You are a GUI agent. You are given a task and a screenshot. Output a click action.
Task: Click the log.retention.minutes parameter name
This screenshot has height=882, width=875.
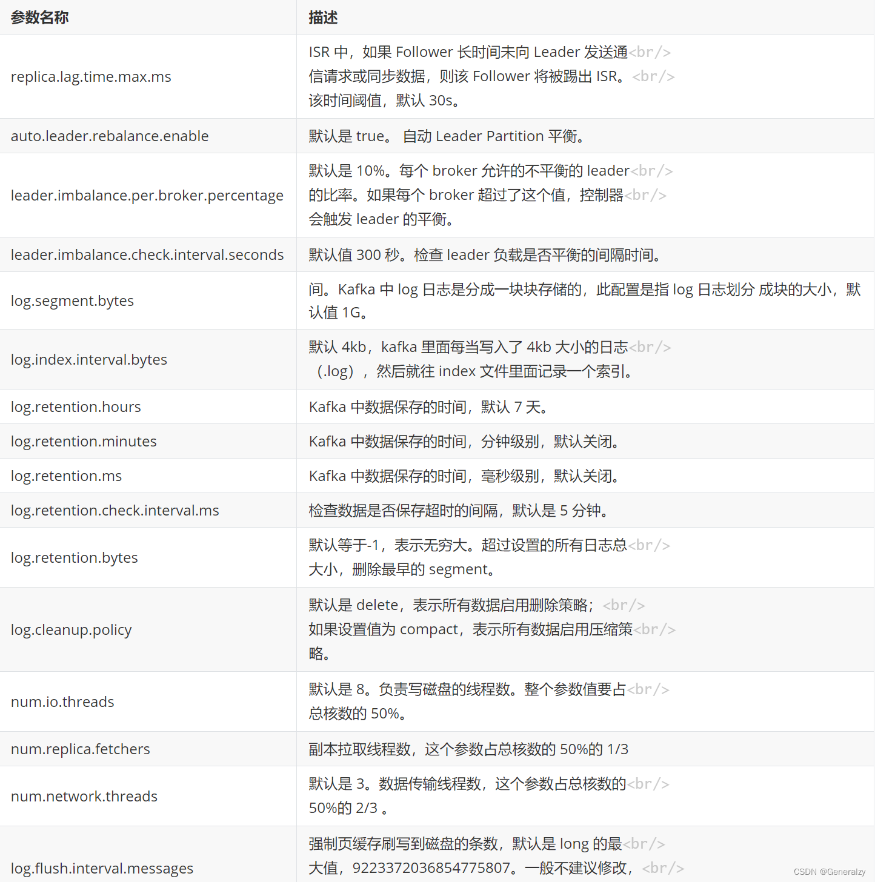84,441
